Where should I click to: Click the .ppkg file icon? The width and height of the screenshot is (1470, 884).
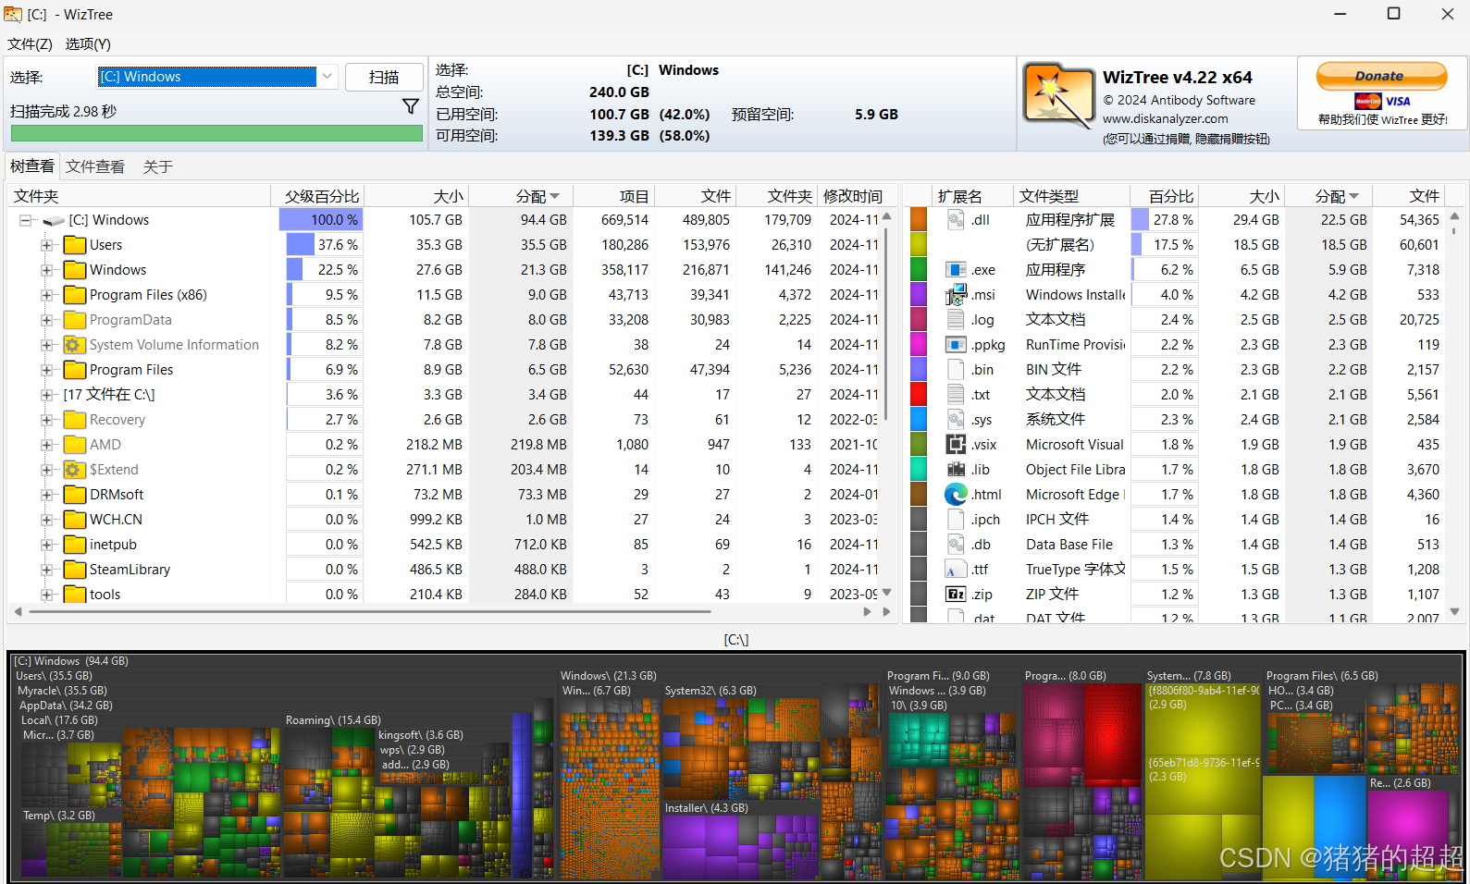click(956, 345)
